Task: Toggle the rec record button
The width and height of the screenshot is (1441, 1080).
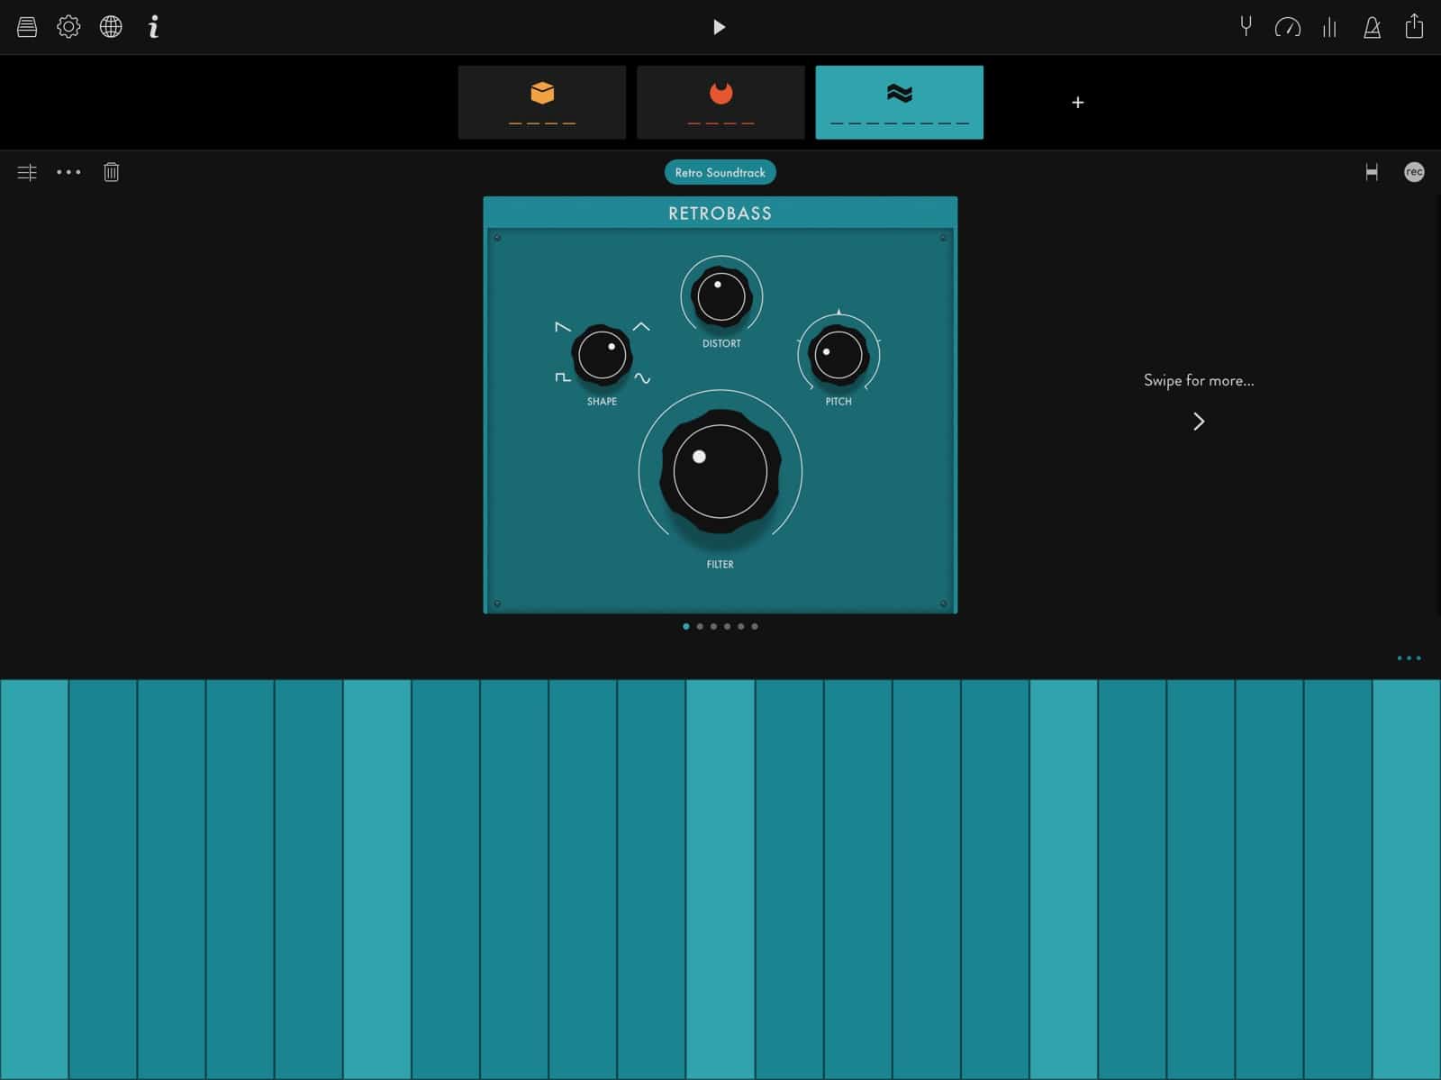Action: (1414, 172)
